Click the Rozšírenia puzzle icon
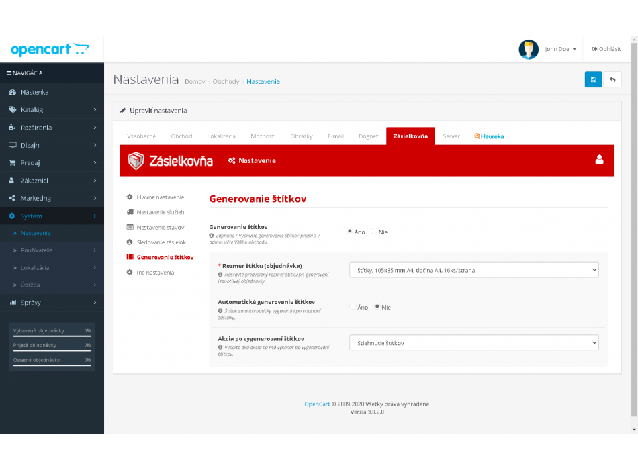This screenshot has height=470, width=638. (12, 128)
